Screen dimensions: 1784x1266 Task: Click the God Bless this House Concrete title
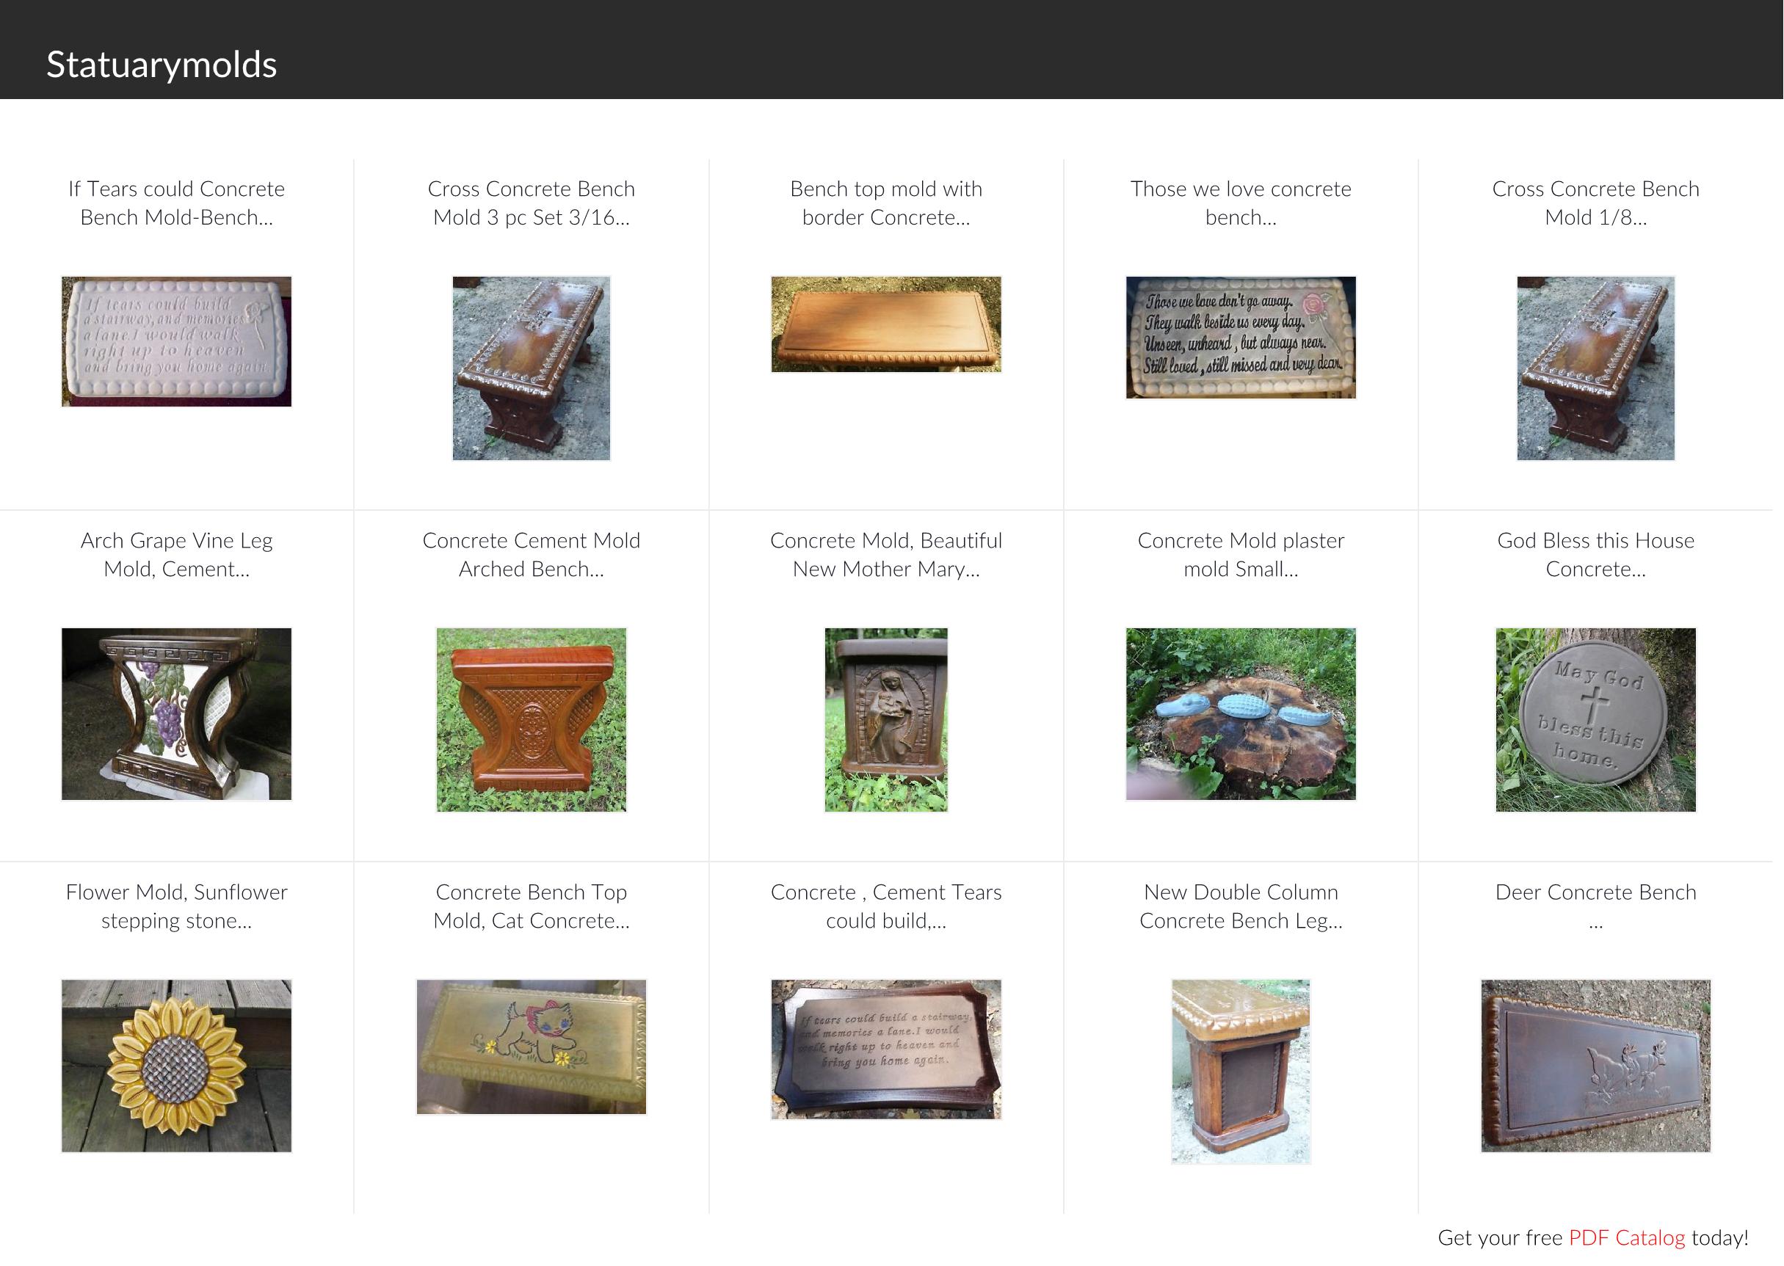1595,554
